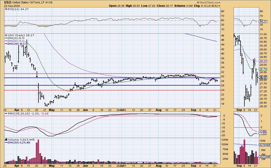
Task: Click the Chg -0.12 (-0.42%) value
Action: tap(206, 6)
